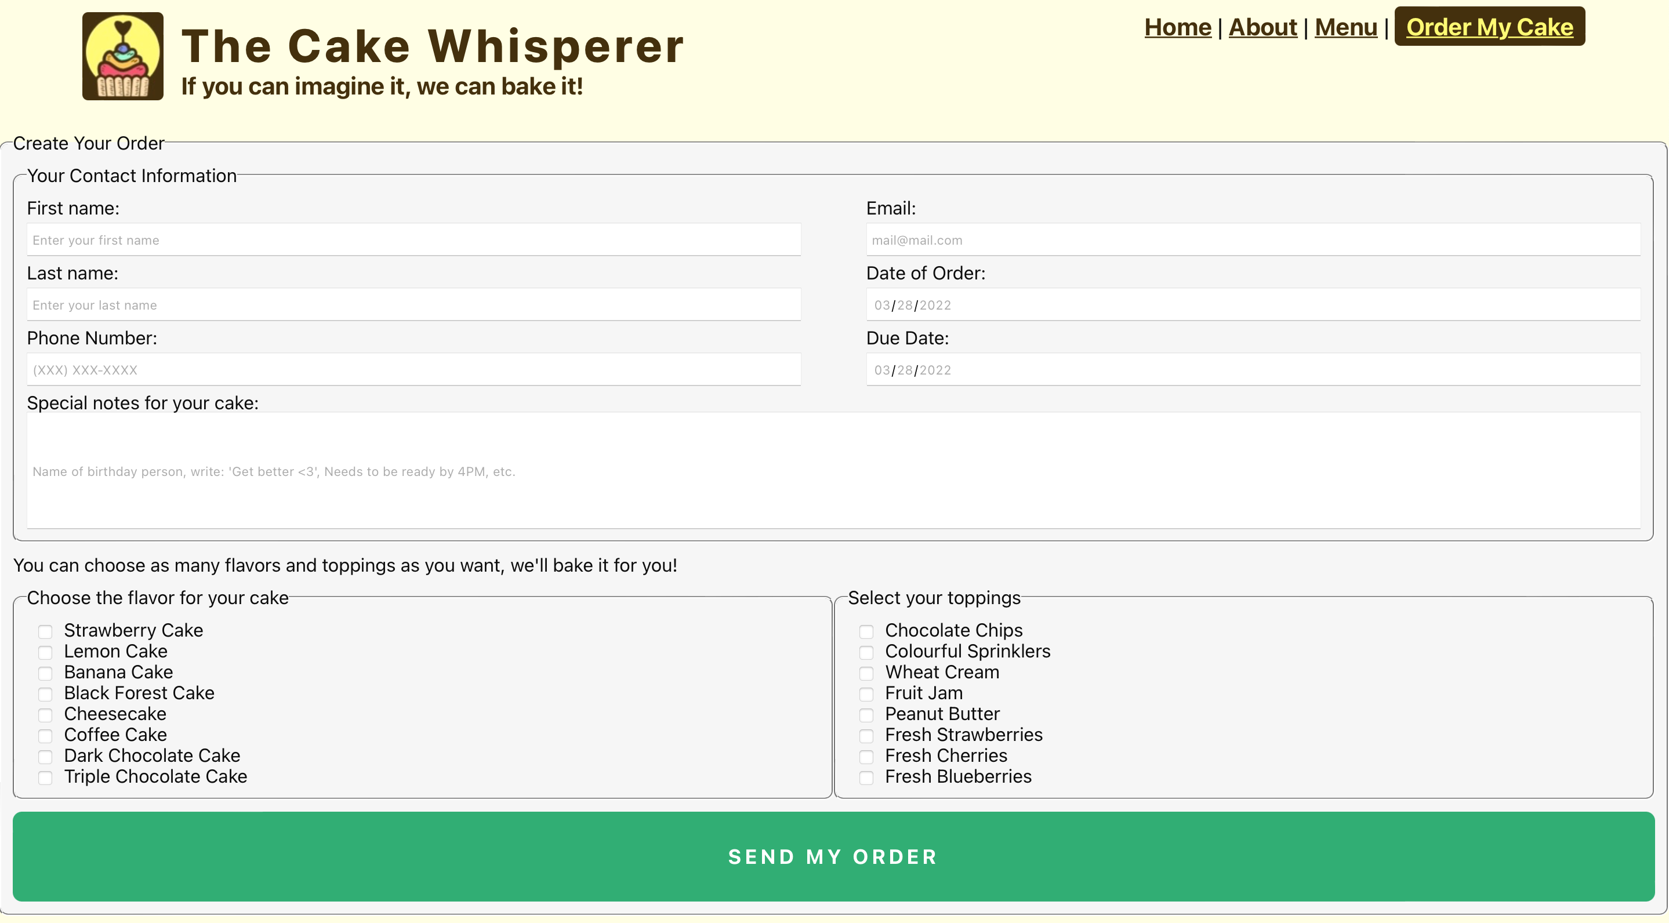Open the Date of Order picker
This screenshot has height=923, width=1669.
(1253, 304)
